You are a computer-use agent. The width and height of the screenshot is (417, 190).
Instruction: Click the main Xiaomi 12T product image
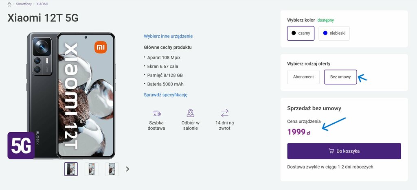tap(71, 95)
